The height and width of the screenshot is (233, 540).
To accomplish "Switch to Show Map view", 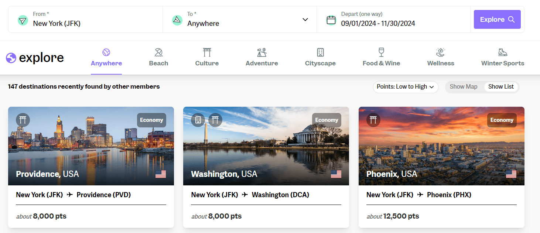I will [463, 86].
